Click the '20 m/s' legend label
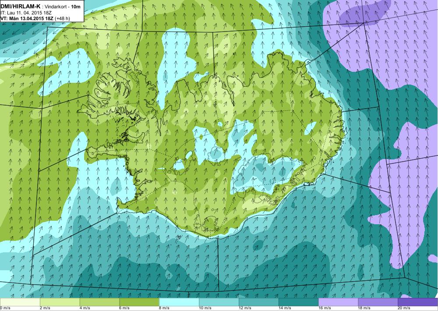Image resolution: width=438 pixels, height=311 pixels. [404, 308]
